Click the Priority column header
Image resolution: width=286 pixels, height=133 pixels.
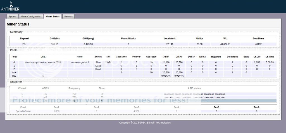(x=136, y=57)
